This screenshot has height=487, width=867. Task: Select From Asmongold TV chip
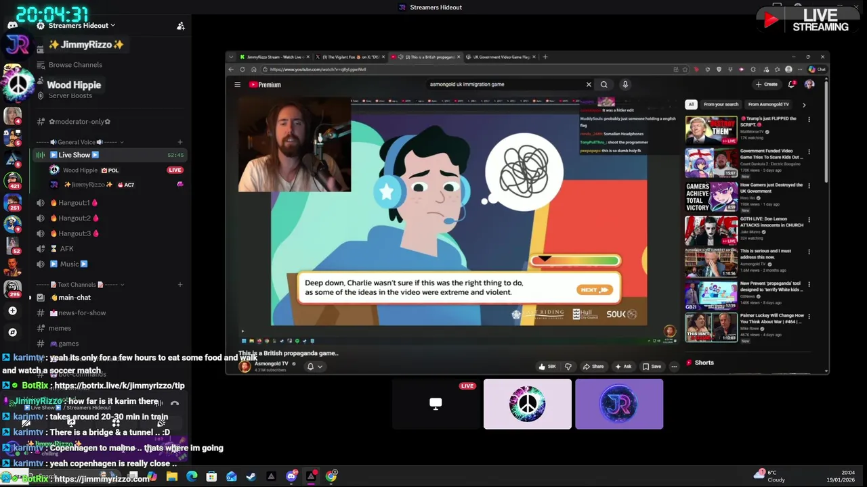(x=768, y=105)
